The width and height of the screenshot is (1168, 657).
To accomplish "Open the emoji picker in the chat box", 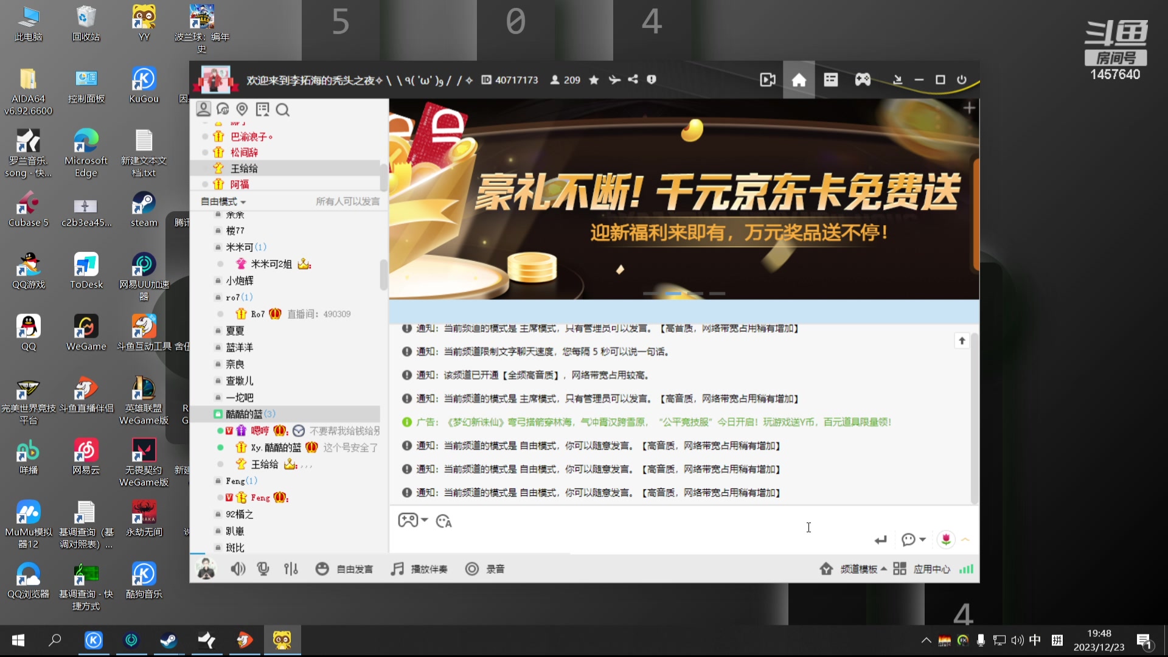I will pyautogui.click(x=443, y=521).
